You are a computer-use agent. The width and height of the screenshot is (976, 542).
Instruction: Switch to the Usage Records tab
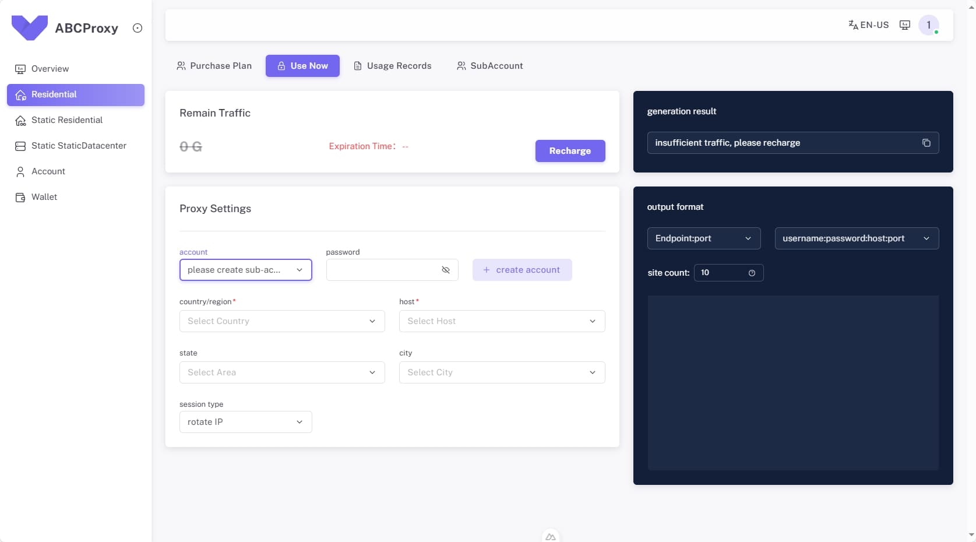click(393, 66)
